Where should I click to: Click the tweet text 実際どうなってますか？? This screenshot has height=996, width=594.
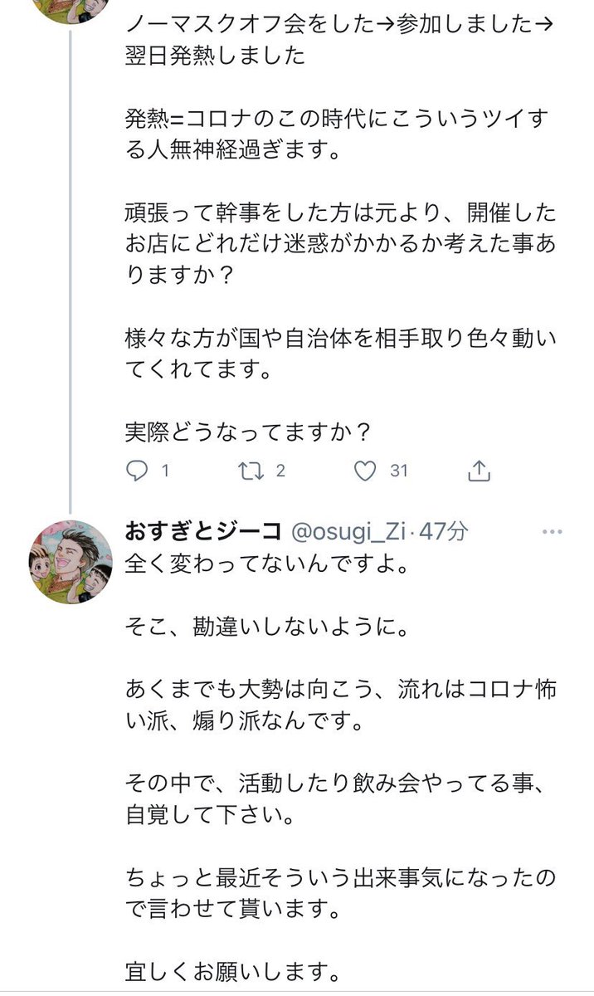pos(249,428)
